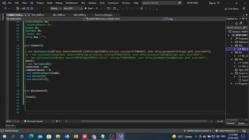This screenshot has height=140, width=249.
Task: Click the search magnifier icon in title bar
Action: pyautogui.click(x=179, y=3)
